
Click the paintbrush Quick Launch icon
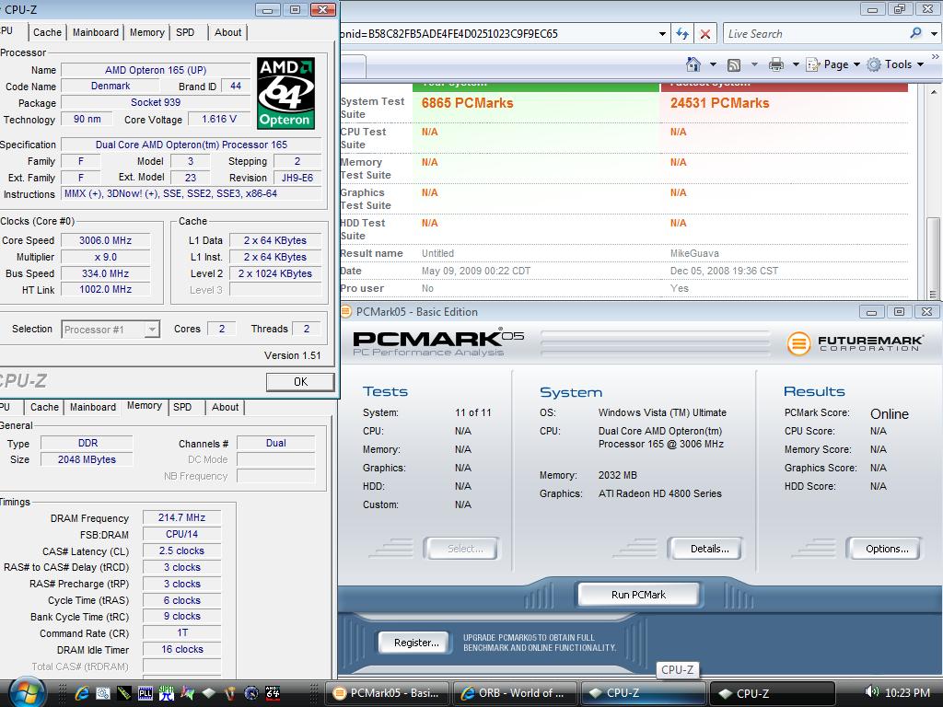coord(229,693)
